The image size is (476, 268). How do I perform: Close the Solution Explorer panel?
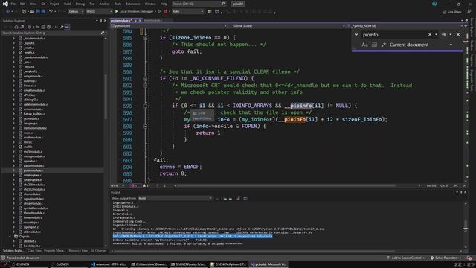coord(105,21)
